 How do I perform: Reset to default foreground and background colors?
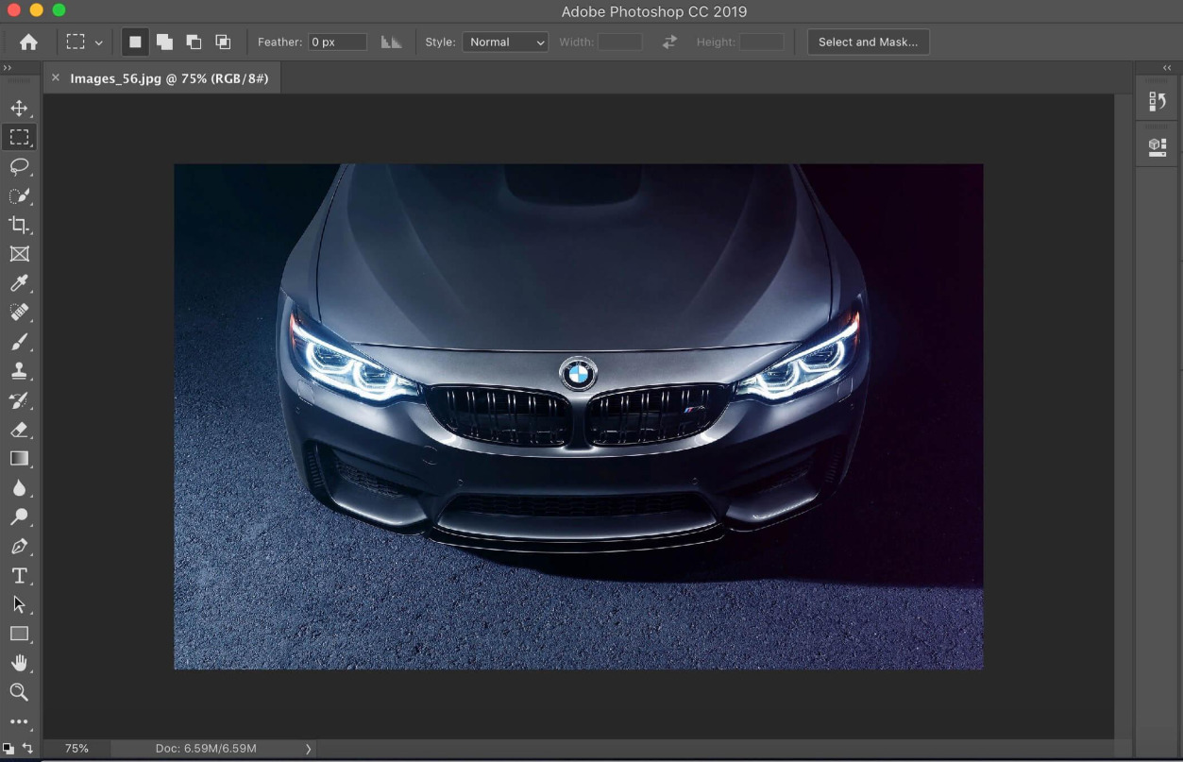pyautogui.click(x=8, y=749)
